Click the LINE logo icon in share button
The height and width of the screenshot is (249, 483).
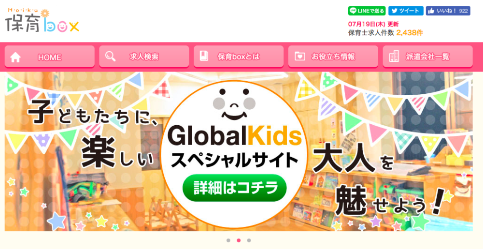click(x=353, y=11)
